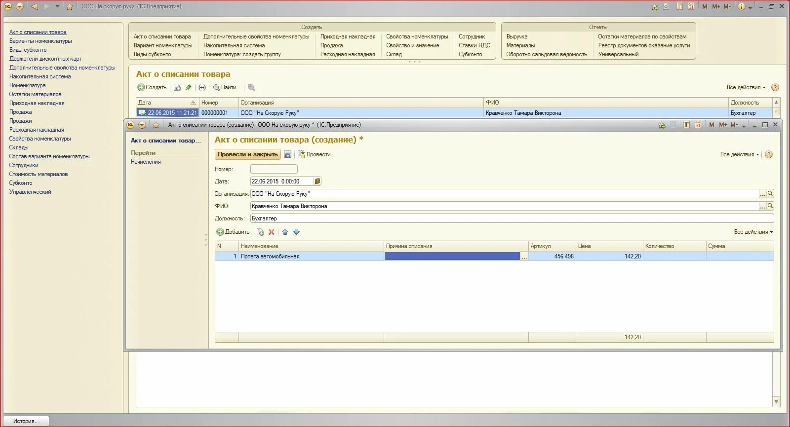Open the Найти... search in list
The width and height of the screenshot is (790, 427).
(x=227, y=87)
